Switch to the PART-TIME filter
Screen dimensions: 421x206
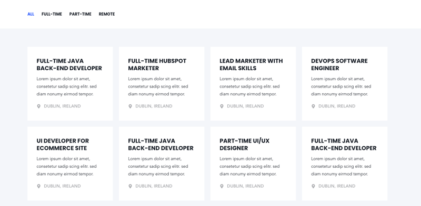[x=81, y=14]
